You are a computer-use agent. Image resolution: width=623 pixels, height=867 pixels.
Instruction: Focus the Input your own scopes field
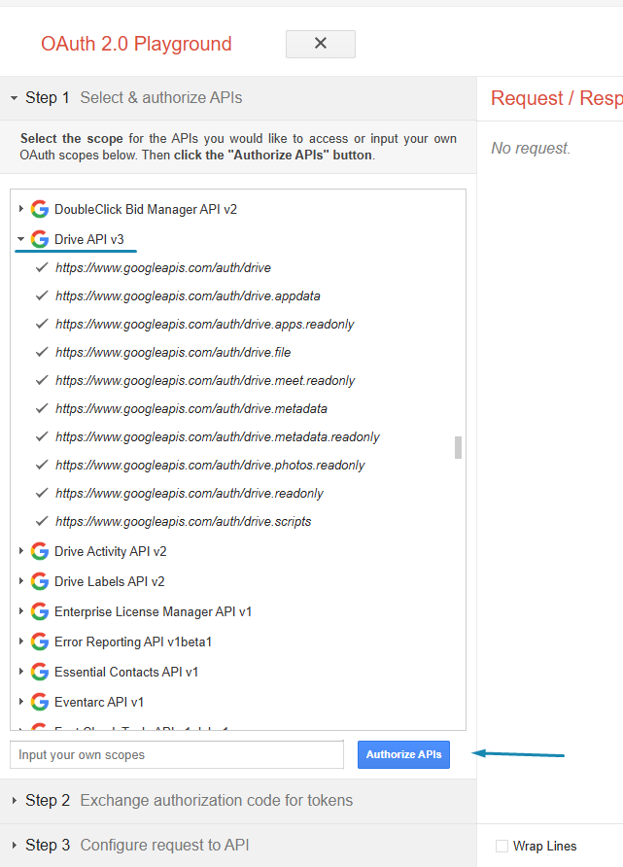click(176, 755)
